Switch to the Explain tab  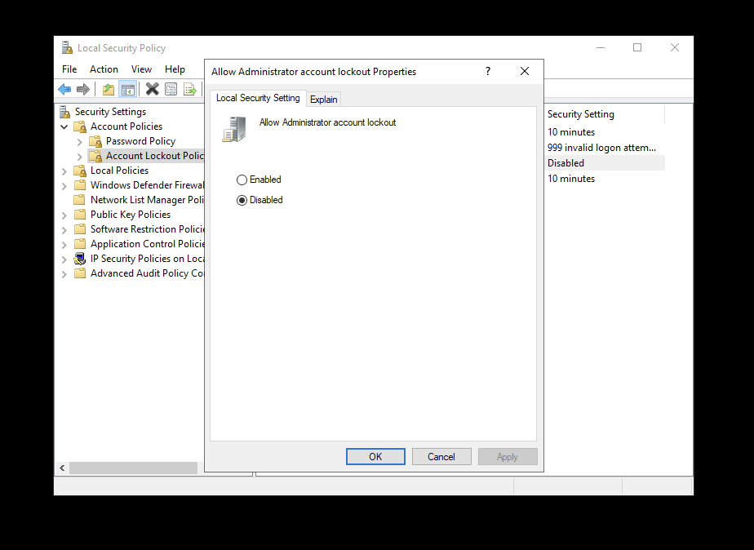[x=324, y=100]
